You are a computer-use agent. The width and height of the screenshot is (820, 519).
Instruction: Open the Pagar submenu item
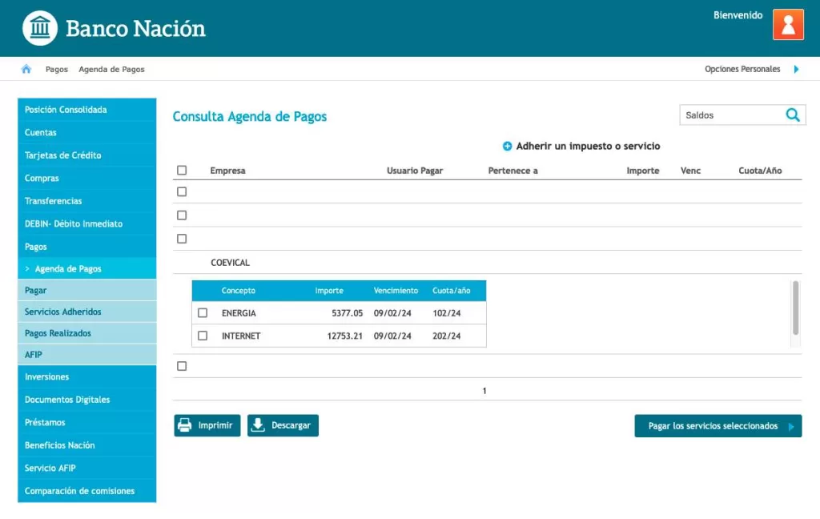coord(86,290)
